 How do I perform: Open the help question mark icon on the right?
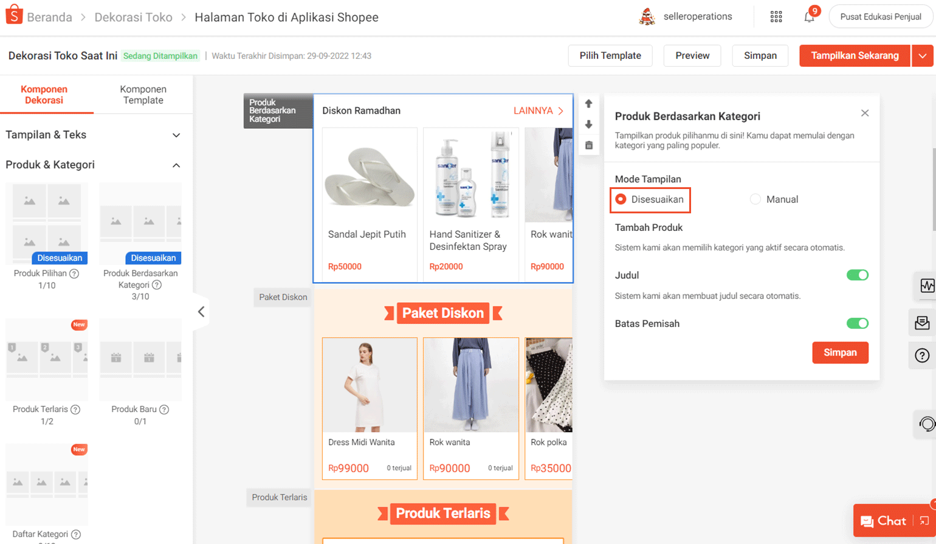[x=924, y=355]
